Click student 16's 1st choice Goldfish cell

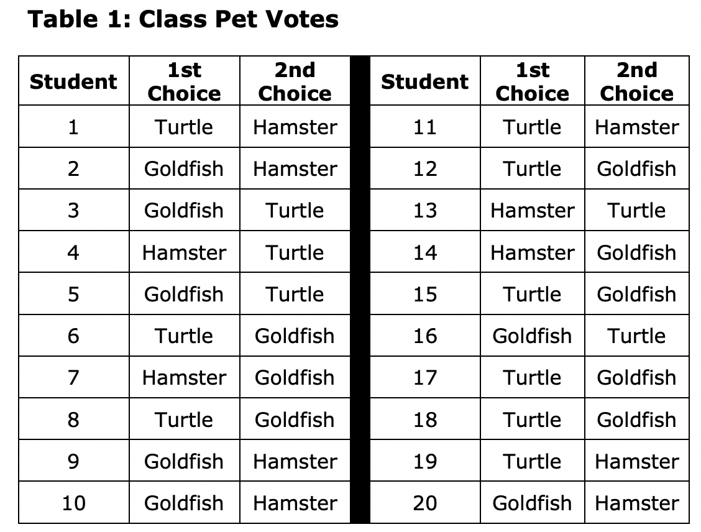pyautogui.click(x=532, y=336)
